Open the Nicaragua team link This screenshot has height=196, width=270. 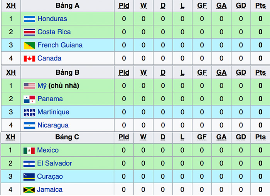tap(53, 125)
